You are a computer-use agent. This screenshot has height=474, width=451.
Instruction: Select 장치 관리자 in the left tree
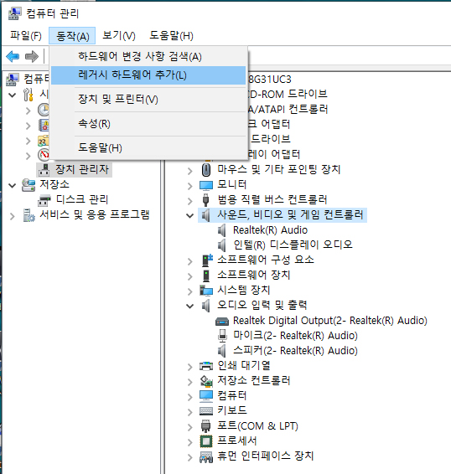tap(81, 169)
